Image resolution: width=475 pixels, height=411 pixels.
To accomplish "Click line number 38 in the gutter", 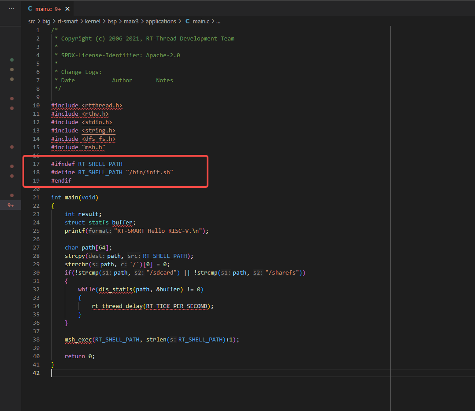I will [36, 340].
